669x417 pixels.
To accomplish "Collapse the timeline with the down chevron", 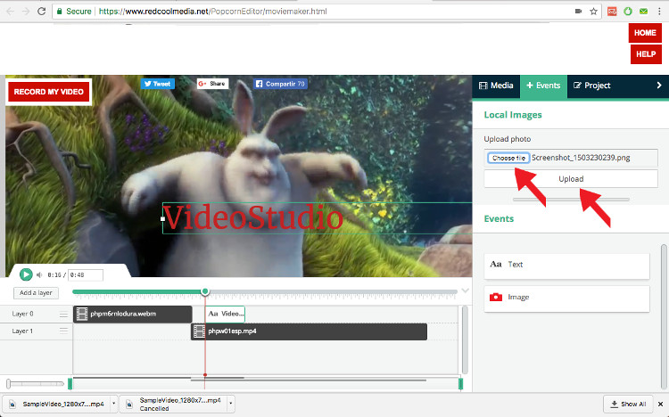I will [x=465, y=290].
